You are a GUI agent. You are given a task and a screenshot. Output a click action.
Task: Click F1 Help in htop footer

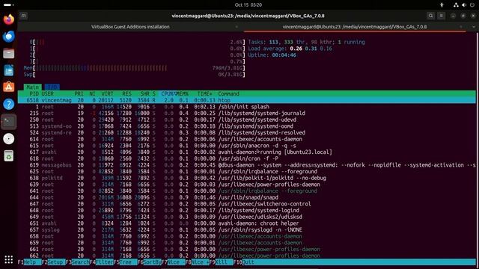coord(30,262)
